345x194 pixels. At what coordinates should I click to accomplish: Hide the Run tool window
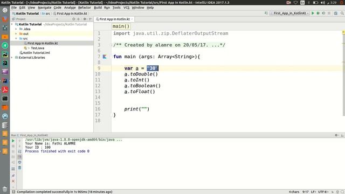pyautogui.click(x=342, y=135)
